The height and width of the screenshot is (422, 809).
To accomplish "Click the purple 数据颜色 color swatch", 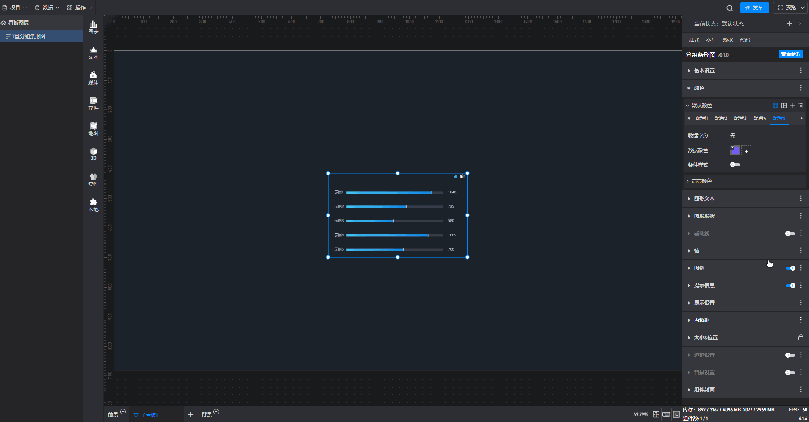I will pos(735,150).
